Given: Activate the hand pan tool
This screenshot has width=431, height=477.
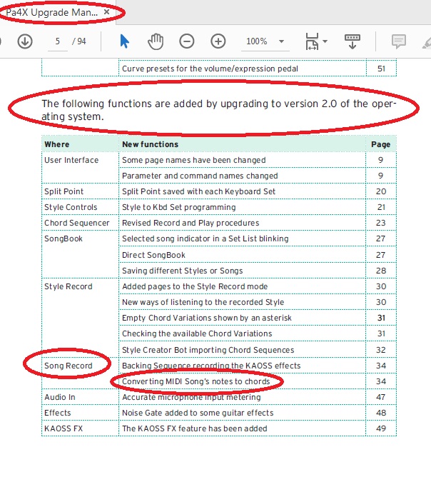Looking at the screenshot, I should coord(156,41).
